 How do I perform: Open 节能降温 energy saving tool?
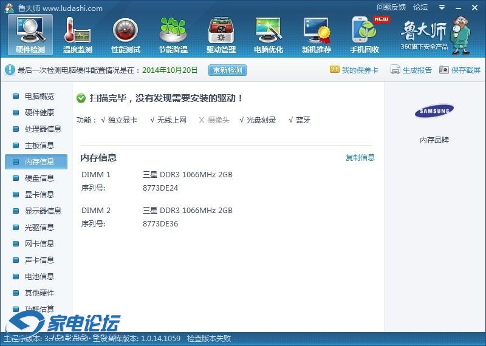(173, 35)
